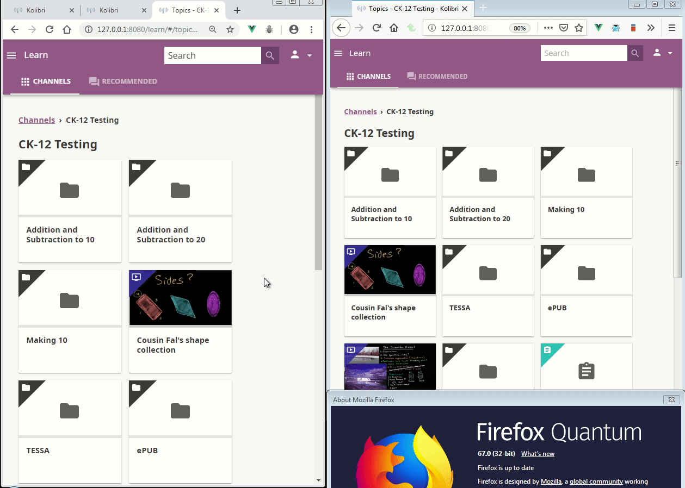Click the home button in Chrome
Screen dimensions: 685x488
pos(67,29)
